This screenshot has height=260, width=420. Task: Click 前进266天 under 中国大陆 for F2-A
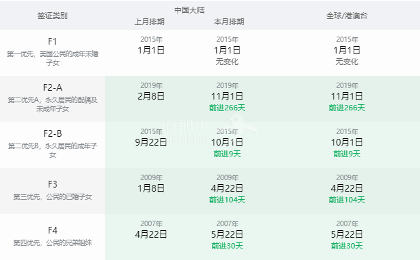[x=227, y=108]
